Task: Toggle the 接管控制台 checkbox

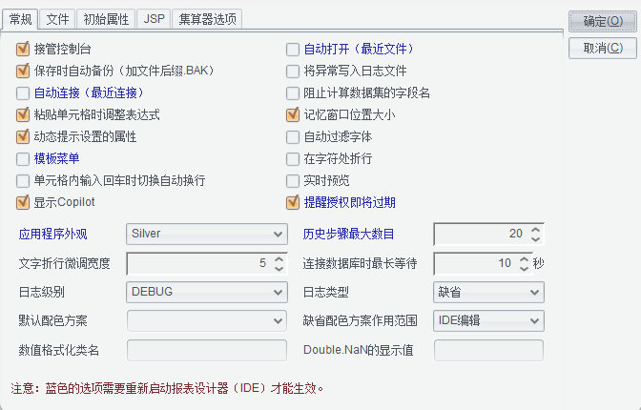Action: coord(24,49)
